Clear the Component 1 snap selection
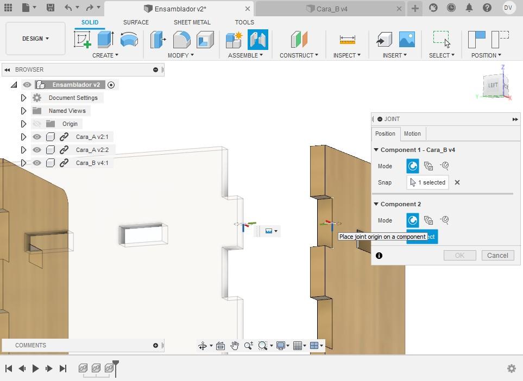The image size is (523, 381). (x=457, y=182)
